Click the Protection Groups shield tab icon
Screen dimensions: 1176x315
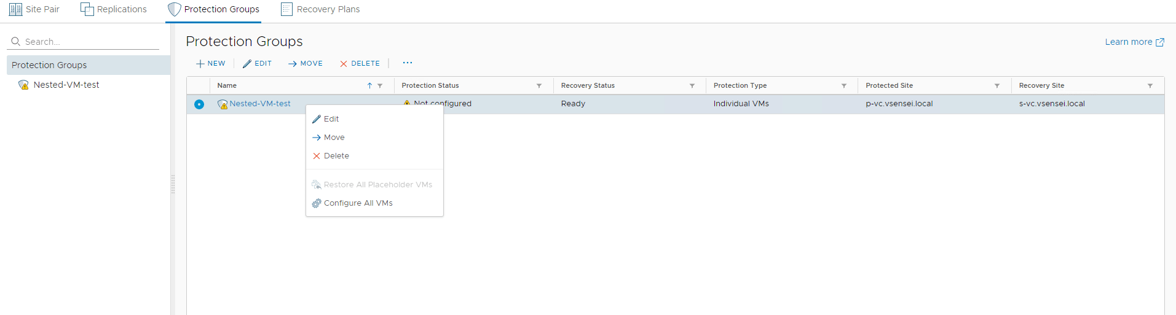coord(175,9)
